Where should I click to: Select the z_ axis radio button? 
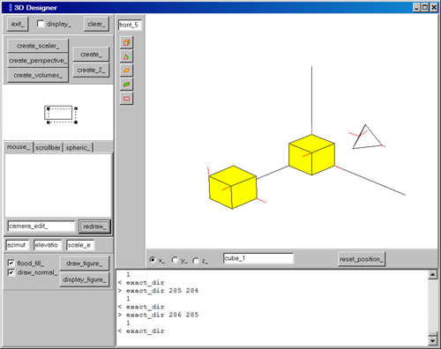tap(196, 260)
